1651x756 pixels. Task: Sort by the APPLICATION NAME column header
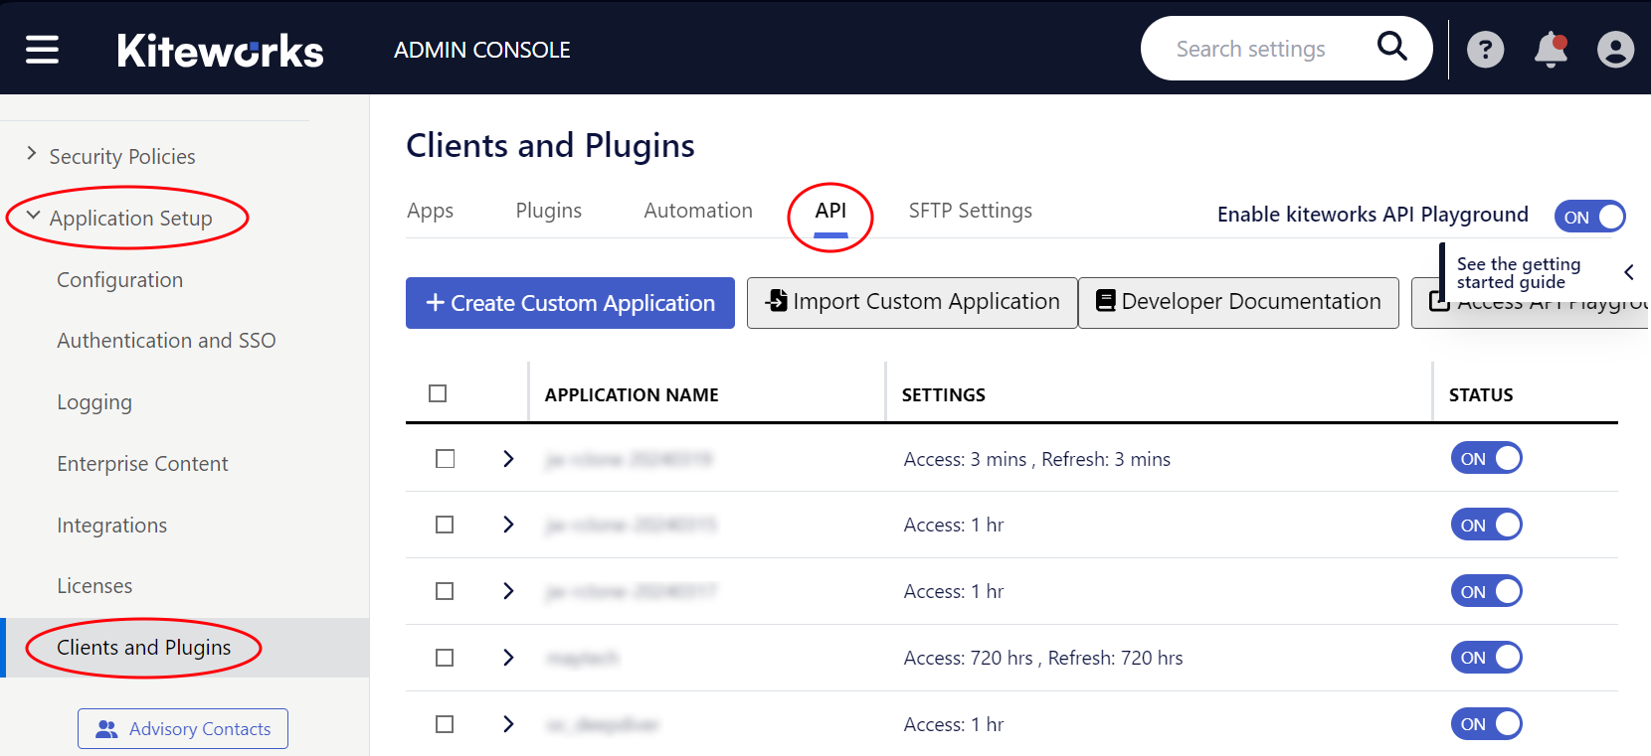point(632,394)
